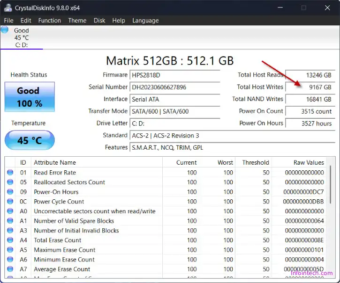Select the Reallocated Sectors Count attribute name
340x283 pixels.
tap(69, 182)
